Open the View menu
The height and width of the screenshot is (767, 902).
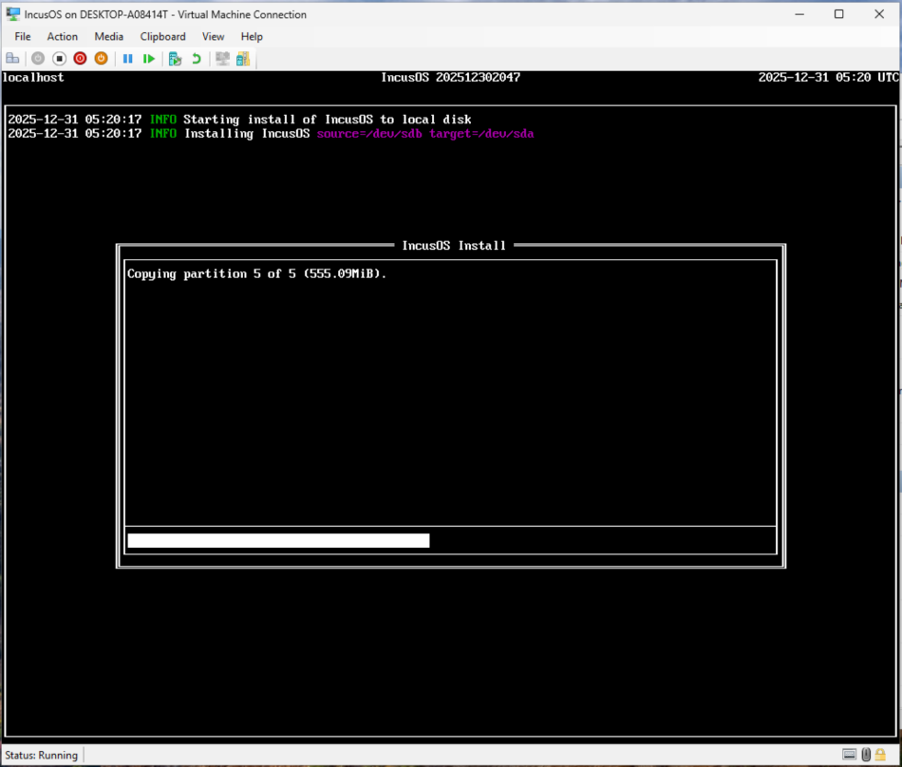213,36
